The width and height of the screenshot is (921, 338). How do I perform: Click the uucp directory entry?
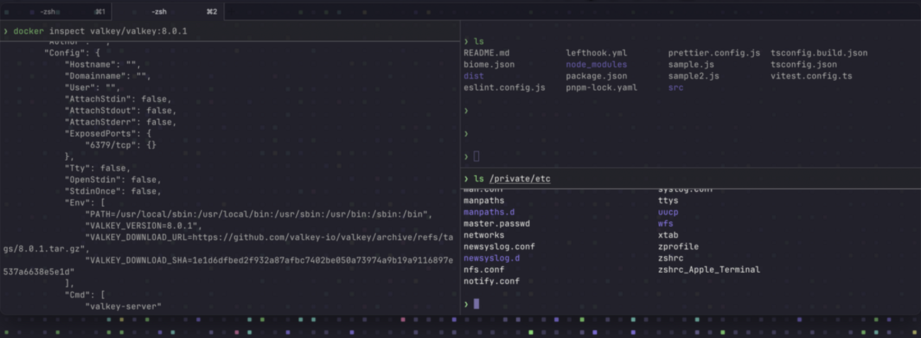[x=668, y=212]
